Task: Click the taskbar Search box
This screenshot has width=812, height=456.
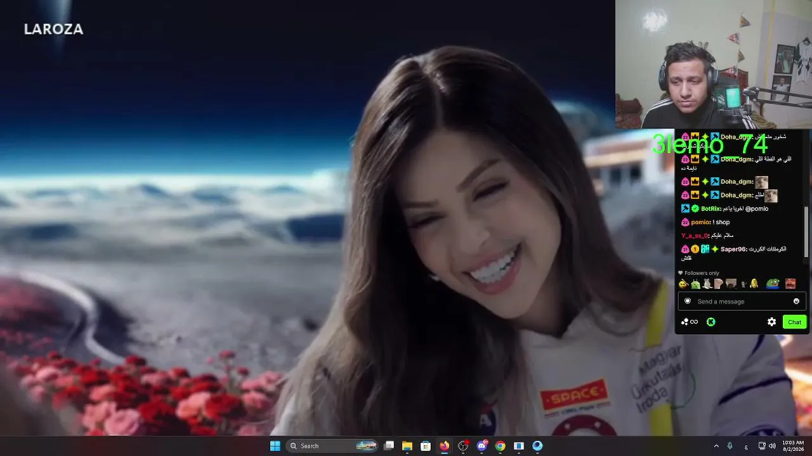Action: [332, 446]
